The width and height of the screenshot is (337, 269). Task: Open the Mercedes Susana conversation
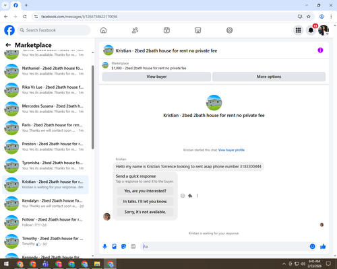[x=46, y=109]
